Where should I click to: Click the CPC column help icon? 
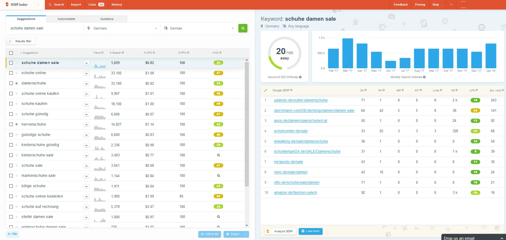click(154, 53)
